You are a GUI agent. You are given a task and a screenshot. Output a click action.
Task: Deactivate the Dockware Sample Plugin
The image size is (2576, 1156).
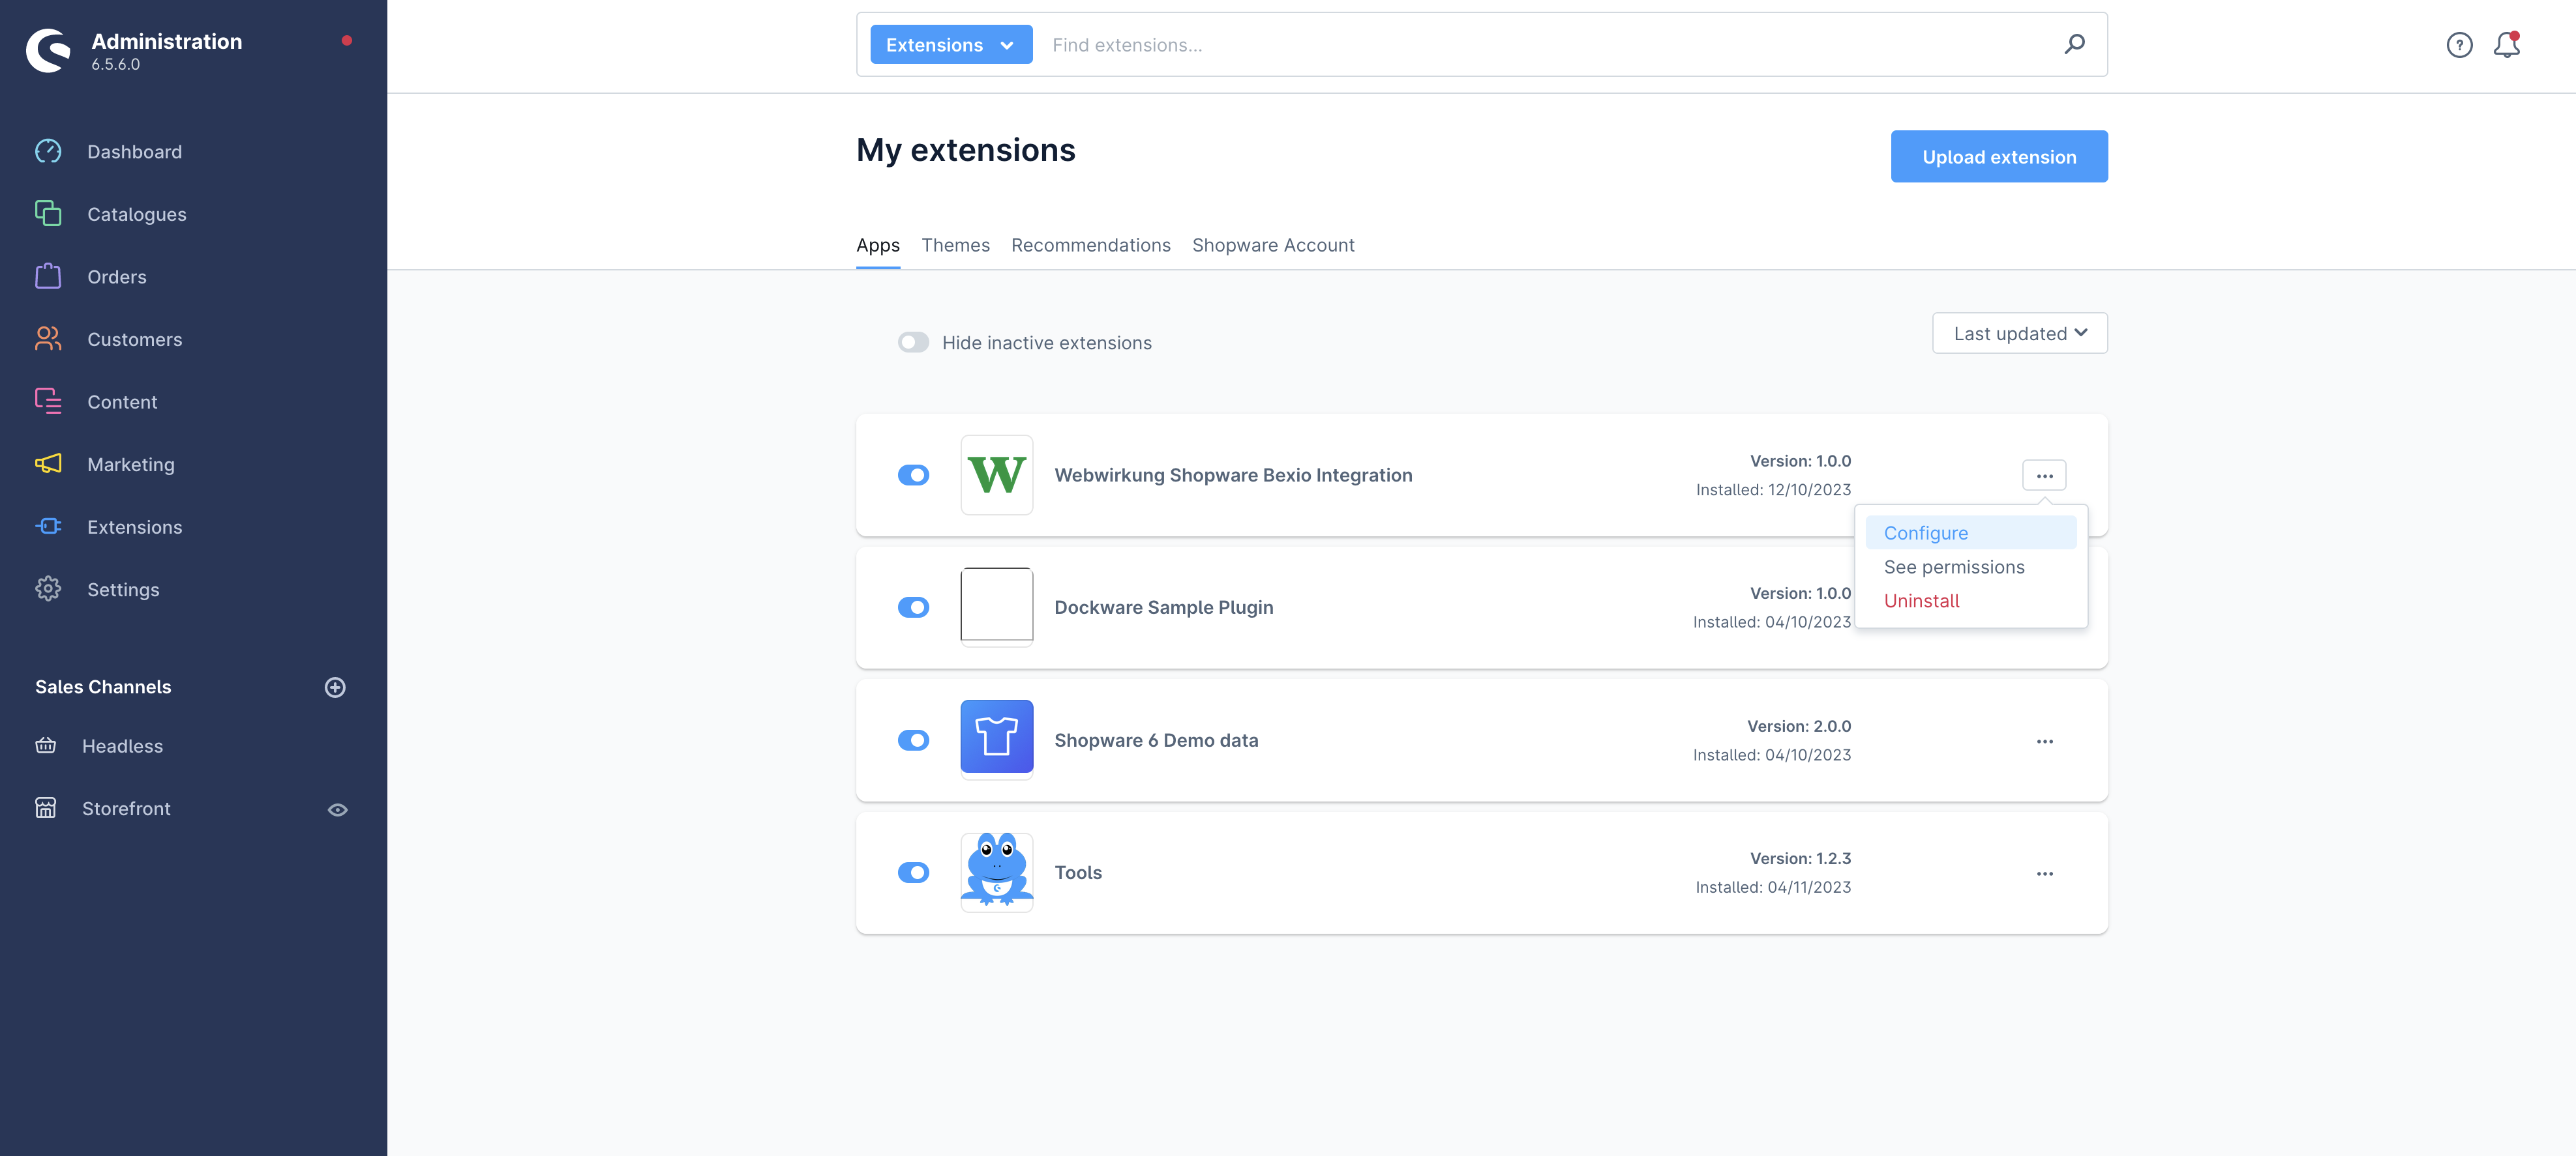tap(913, 607)
